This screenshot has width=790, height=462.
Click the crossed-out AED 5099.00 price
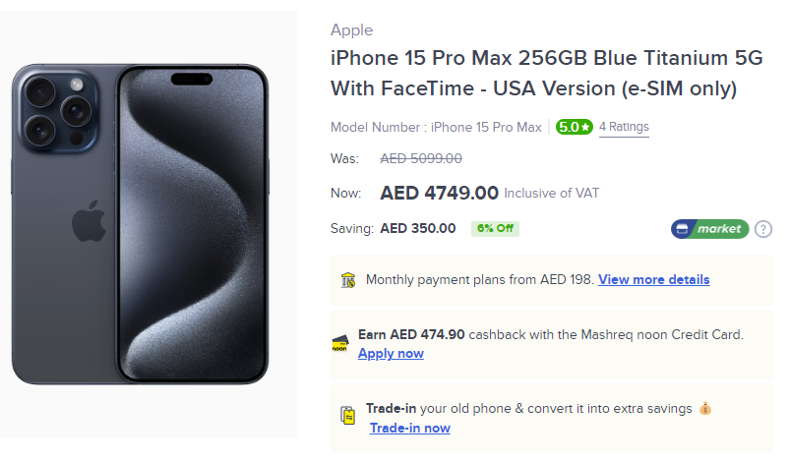(x=421, y=158)
